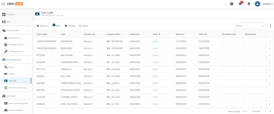Open assigned vehicle xih-0520 link
This screenshot has height=114, width=274.
[115, 62]
